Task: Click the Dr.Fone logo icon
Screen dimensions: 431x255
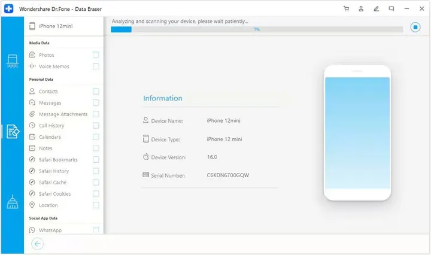Action: tap(9, 9)
